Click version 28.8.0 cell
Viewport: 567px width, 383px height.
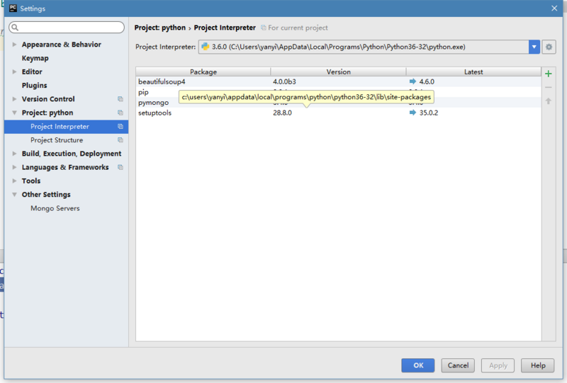coord(282,113)
